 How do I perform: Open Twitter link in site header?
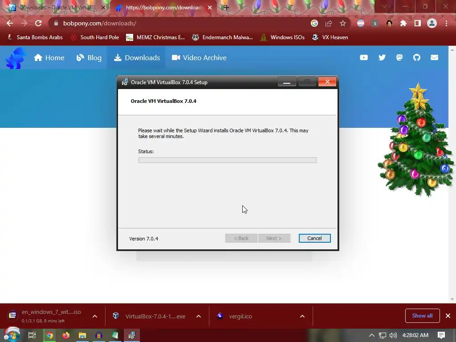click(382, 57)
